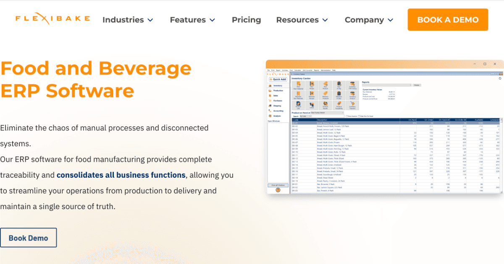This screenshot has width=504, height=264.
Task: Open the Labels tool
Action: pos(312,105)
